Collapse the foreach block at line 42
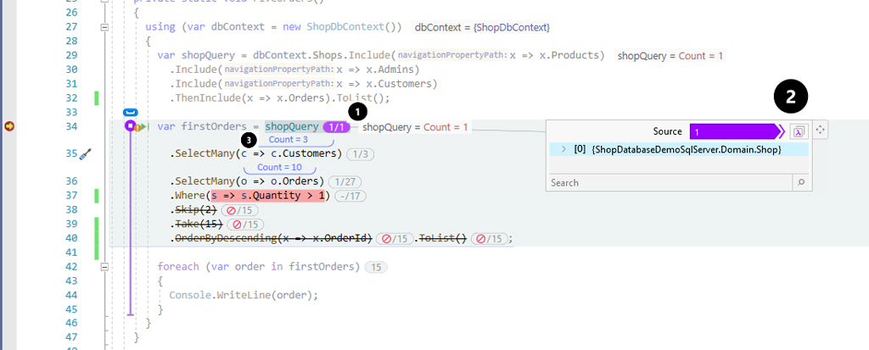 [104, 267]
